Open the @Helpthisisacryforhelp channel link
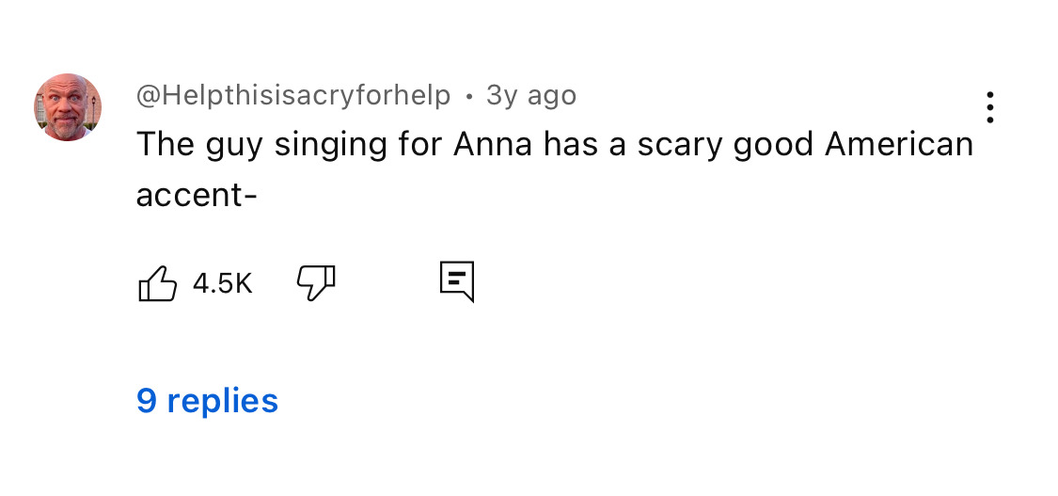This screenshot has height=496, width=1058. tap(293, 95)
